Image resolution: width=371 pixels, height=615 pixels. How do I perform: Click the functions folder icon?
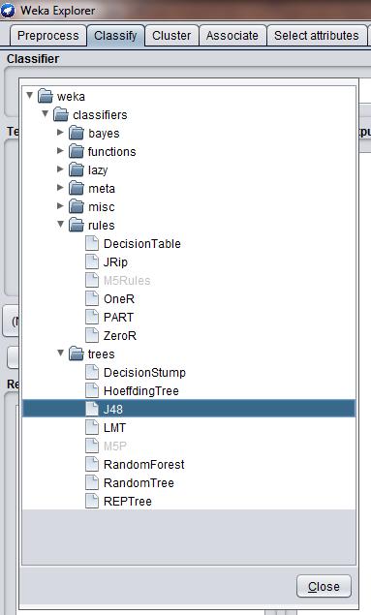pos(77,151)
